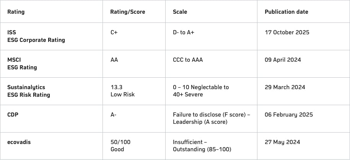Screen dimensions: 350x160
Task: Click the Rating/Score column header
Action: [127, 12]
